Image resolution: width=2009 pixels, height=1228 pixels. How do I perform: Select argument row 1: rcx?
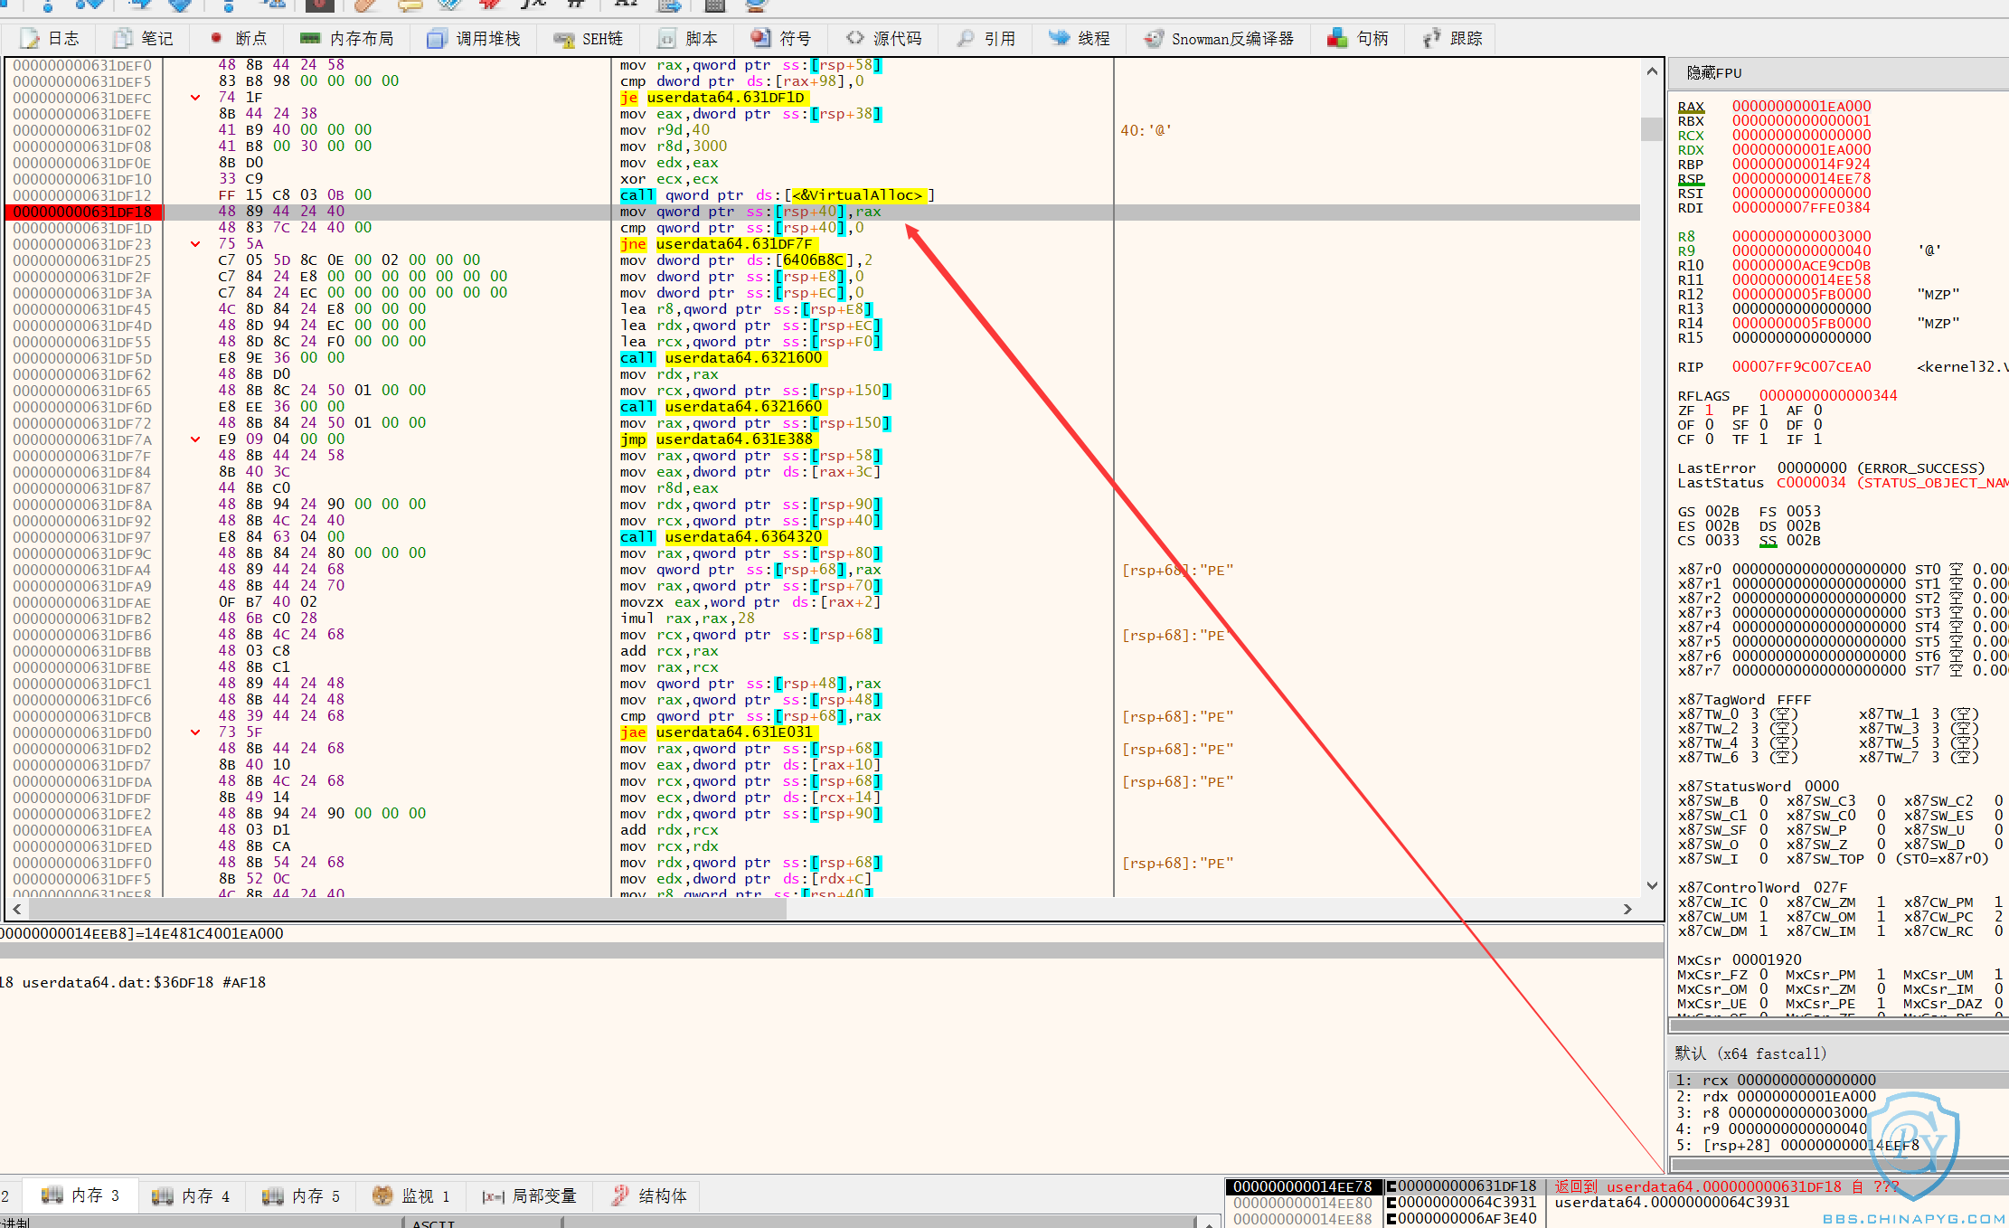coord(1838,1080)
